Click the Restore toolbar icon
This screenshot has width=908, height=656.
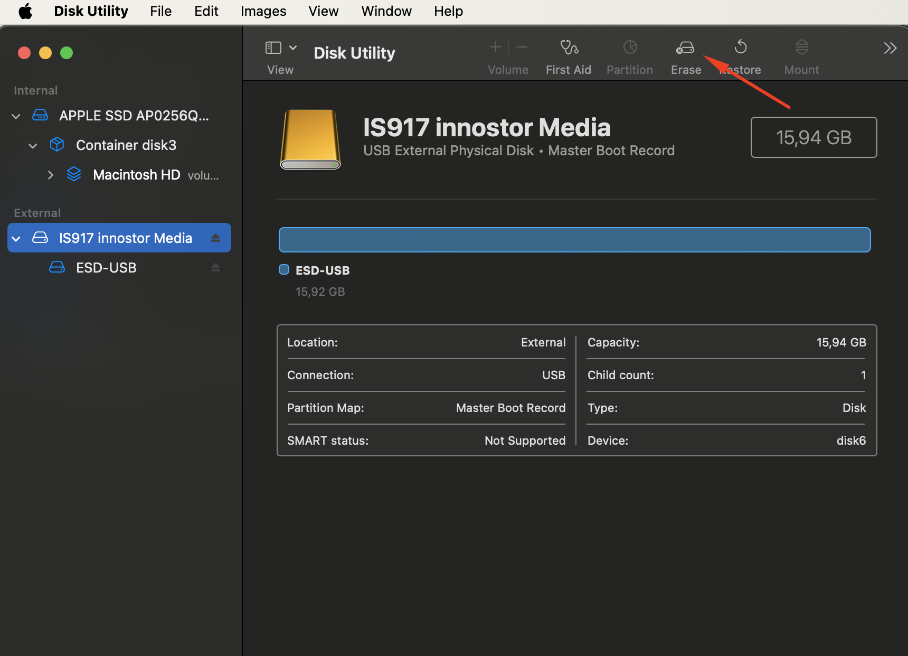[x=741, y=47]
